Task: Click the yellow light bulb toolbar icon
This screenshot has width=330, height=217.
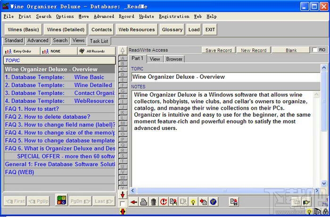Action: (x=193, y=202)
